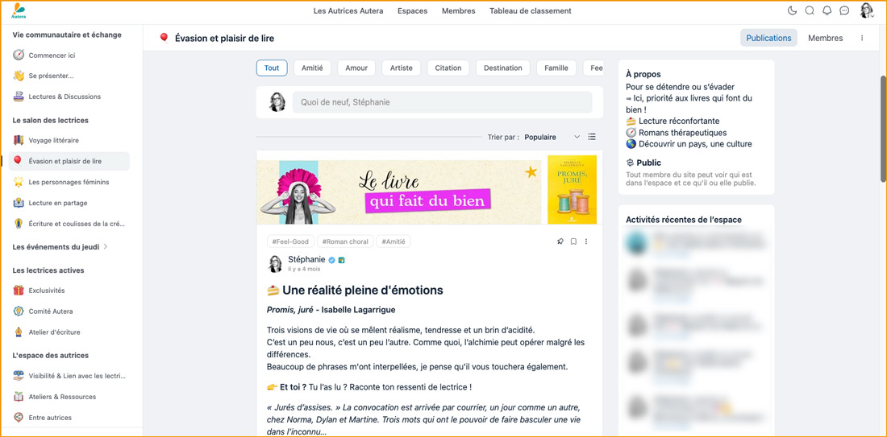Image resolution: width=887 pixels, height=437 pixels.
Task: Open Voyage littéraire in the sidebar
Action: pos(53,140)
